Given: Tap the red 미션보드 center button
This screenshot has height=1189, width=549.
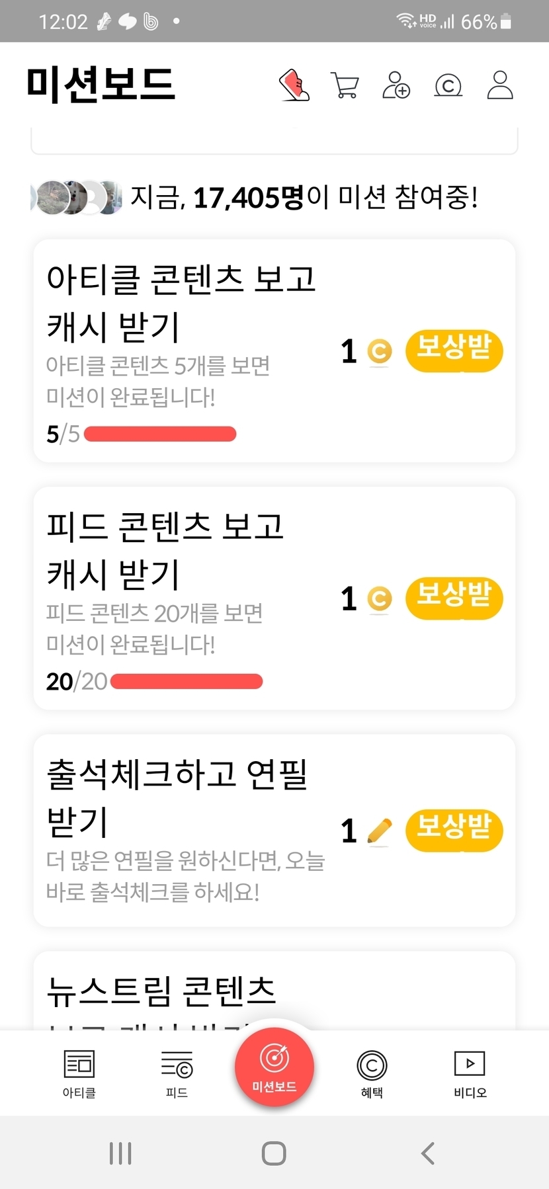Looking at the screenshot, I should [x=274, y=1067].
